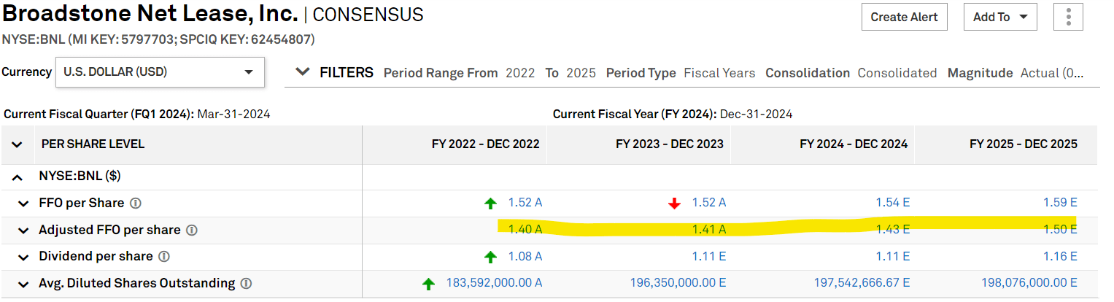Click the Create Alert button
The width and height of the screenshot is (1114, 302).
pos(904,17)
